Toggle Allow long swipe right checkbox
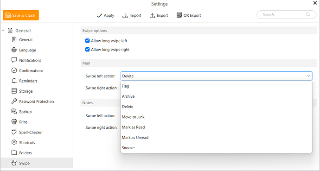320x171 pixels. pyautogui.click(x=87, y=50)
